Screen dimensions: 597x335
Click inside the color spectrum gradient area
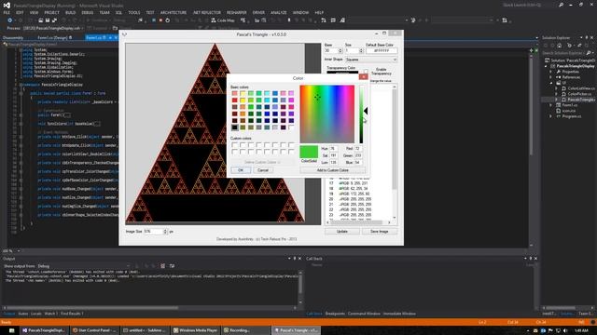(x=327, y=114)
